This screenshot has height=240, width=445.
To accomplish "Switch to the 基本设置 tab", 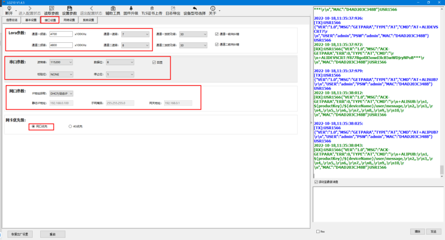I will 31,20.
